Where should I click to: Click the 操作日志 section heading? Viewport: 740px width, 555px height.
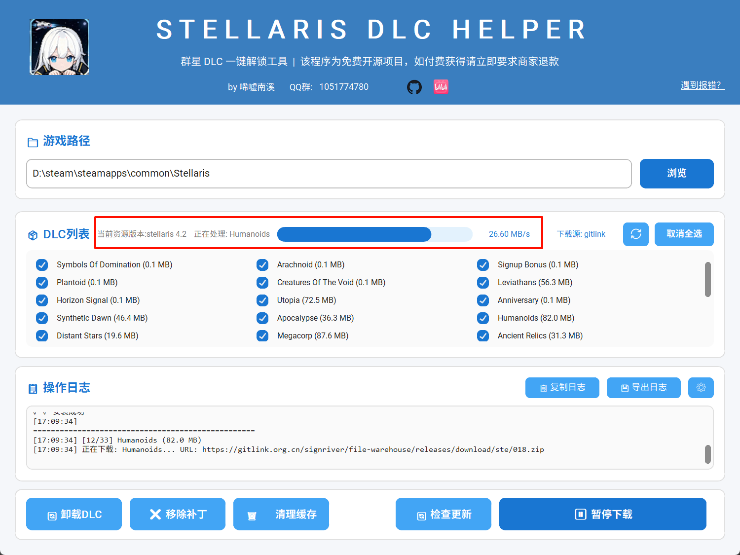(x=67, y=388)
